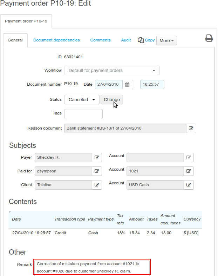The width and height of the screenshot is (218, 276).
Task: Click the Reason document Bank statement field
Action: [125, 128]
